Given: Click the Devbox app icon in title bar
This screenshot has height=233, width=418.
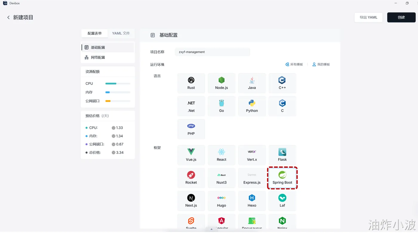Looking at the screenshot, I should [5, 3].
